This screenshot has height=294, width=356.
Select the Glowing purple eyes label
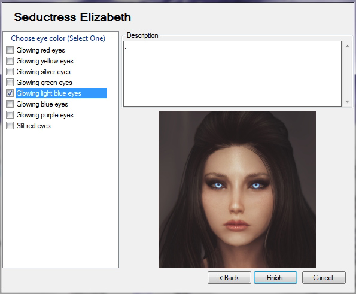(x=45, y=115)
